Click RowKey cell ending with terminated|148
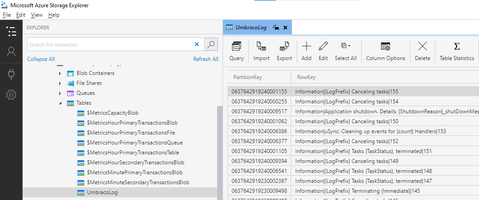Screen dimensions: 479x200 385,171
